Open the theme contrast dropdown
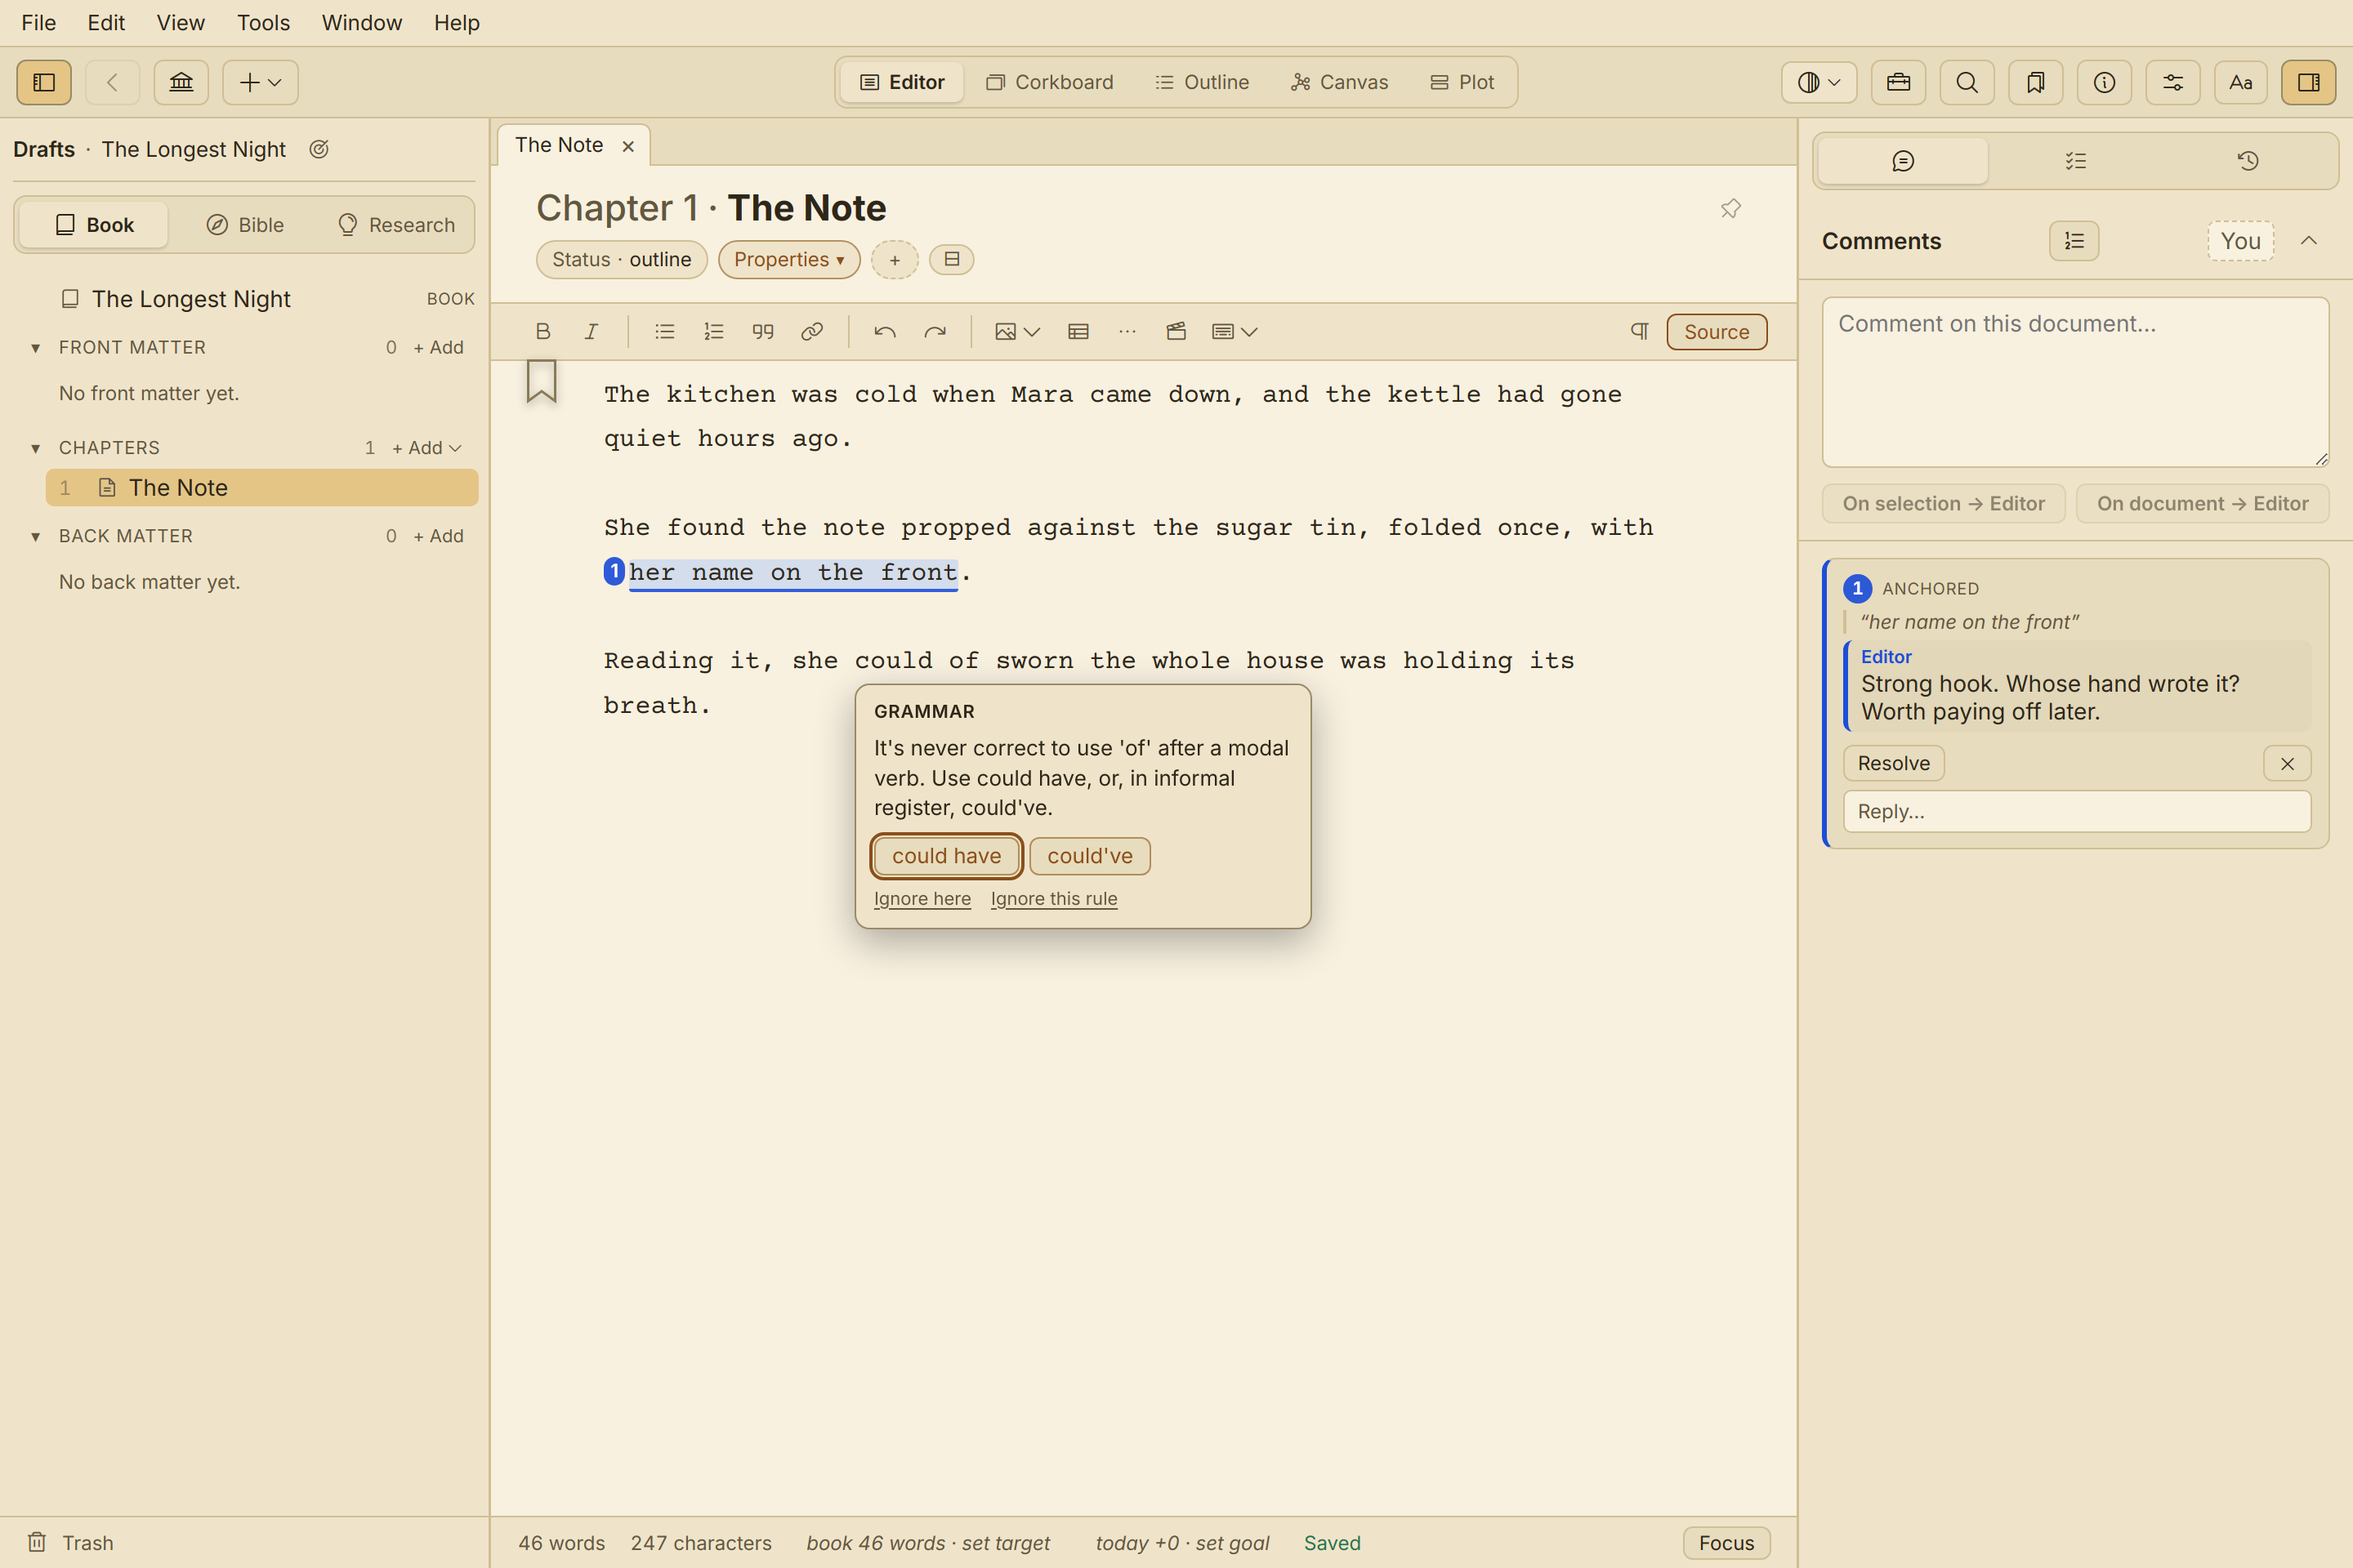Viewport: 2353px width, 1568px height. [x=1819, y=82]
